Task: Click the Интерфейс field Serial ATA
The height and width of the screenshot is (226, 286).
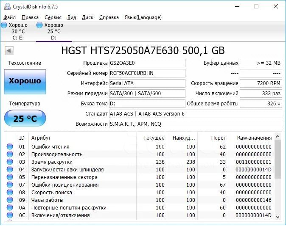Action: [147, 83]
